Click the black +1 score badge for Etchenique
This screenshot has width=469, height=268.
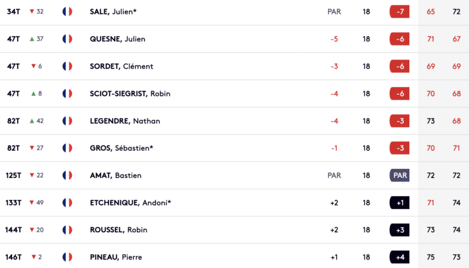(x=400, y=202)
